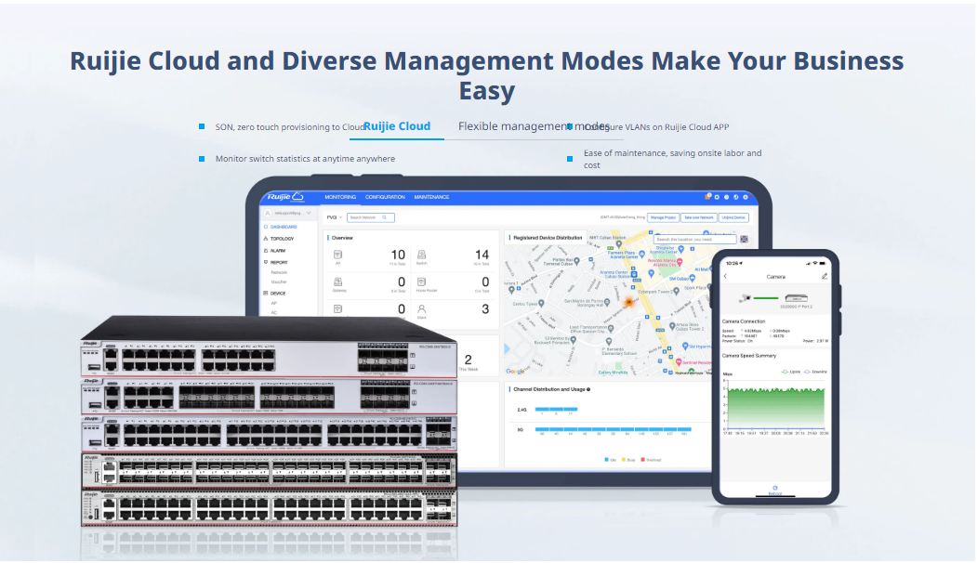This screenshot has height=563, width=977.
Task: Switch to the Ruijie Cloud tab
Action: pos(397,126)
